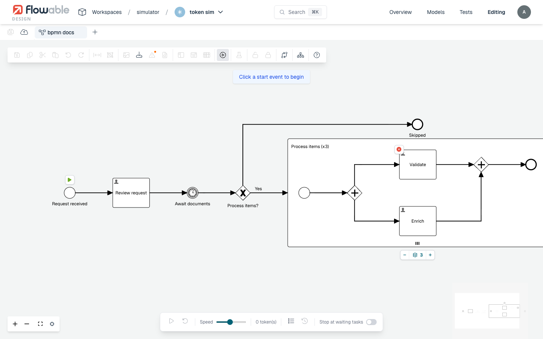Decrease Process items instance count with minus

click(405, 255)
